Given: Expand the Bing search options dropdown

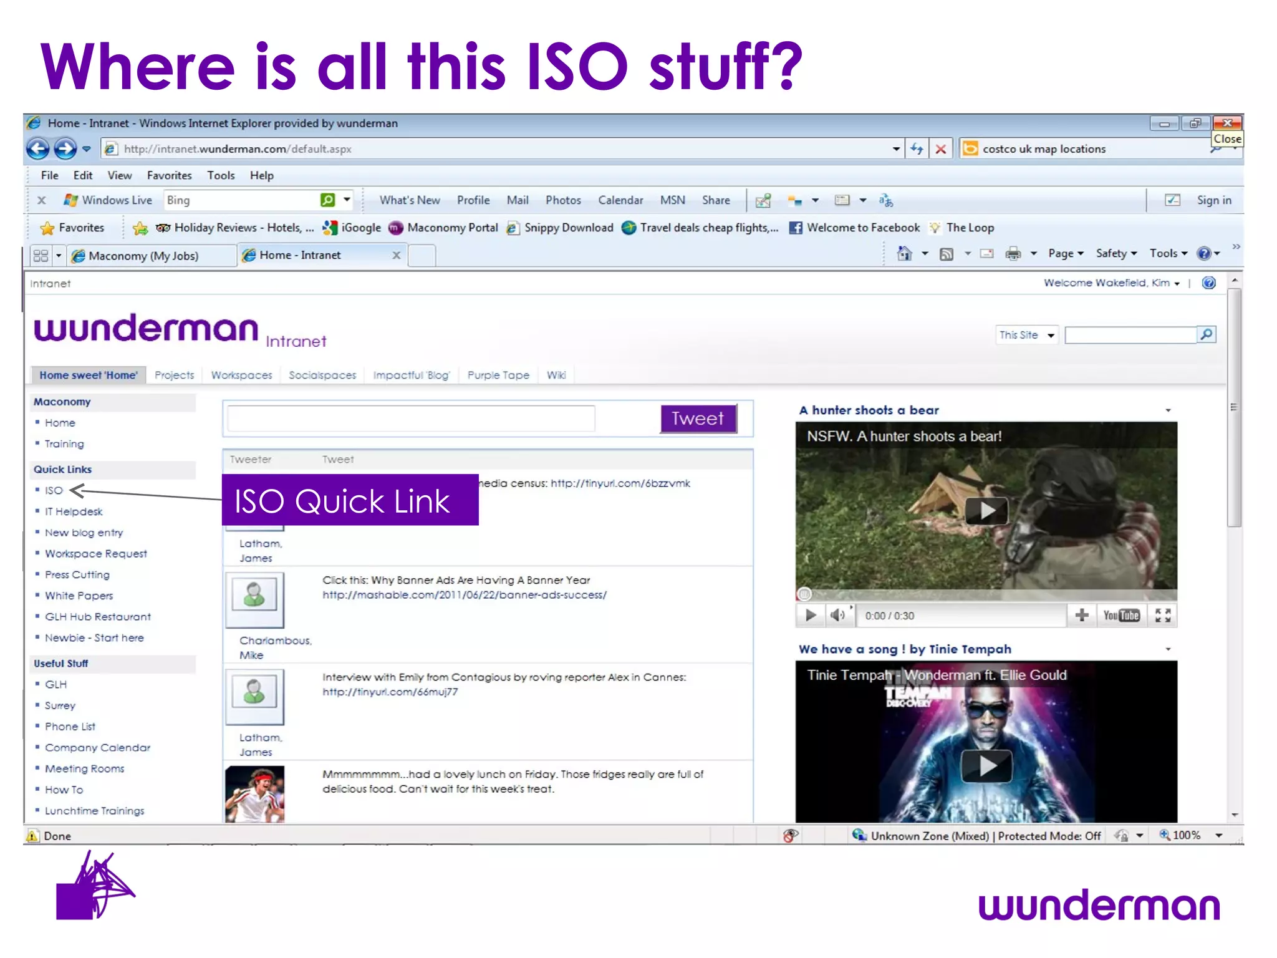Looking at the screenshot, I should (x=347, y=200).
